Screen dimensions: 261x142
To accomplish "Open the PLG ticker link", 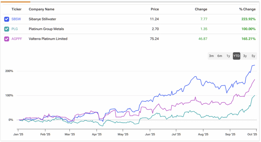I will tap(15, 29).
